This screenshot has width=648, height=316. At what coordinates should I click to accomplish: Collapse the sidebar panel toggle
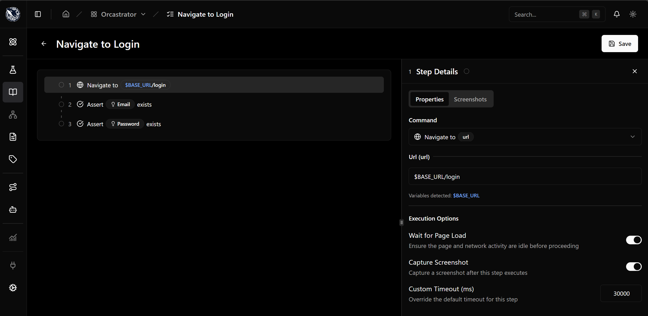click(x=38, y=14)
